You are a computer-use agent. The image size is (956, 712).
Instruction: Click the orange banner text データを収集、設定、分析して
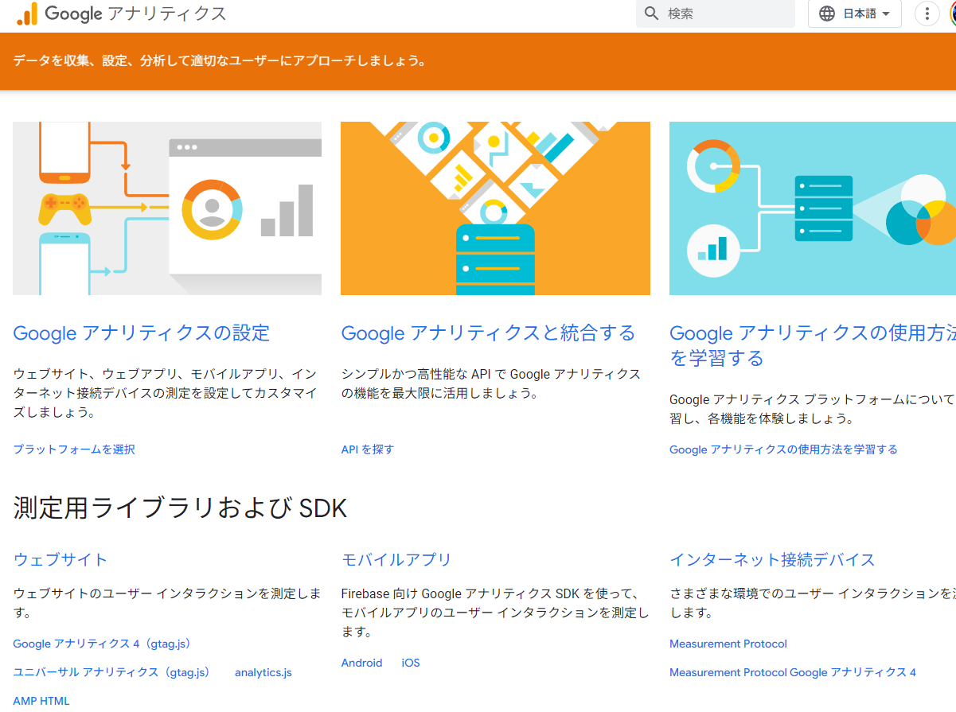tap(220, 60)
